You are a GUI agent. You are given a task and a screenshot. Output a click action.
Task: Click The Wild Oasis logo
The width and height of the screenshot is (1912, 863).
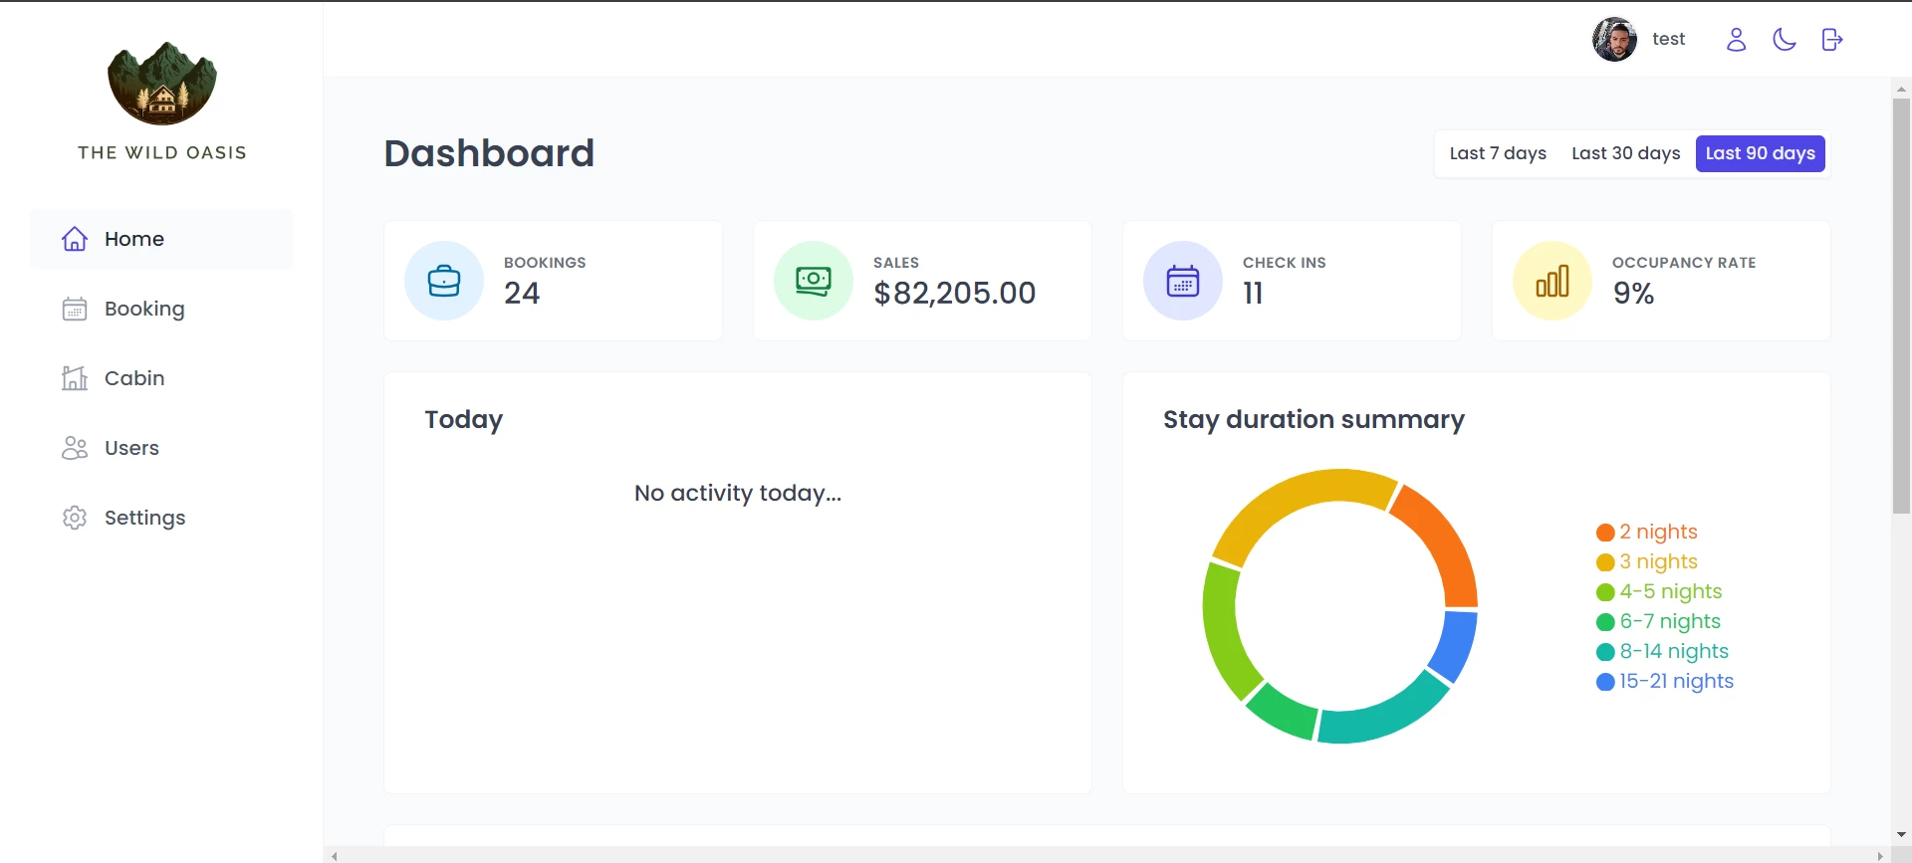click(162, 85)
